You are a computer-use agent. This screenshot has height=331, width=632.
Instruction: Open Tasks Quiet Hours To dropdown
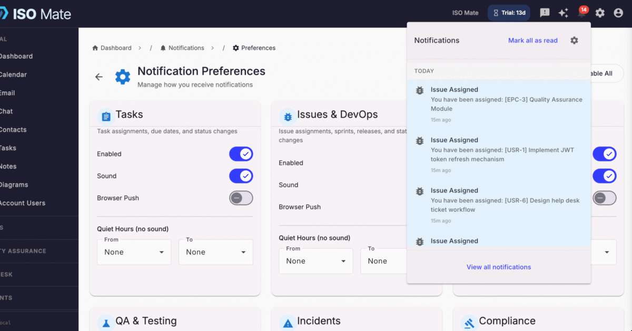pyautogui.click(x=216, y=252)
